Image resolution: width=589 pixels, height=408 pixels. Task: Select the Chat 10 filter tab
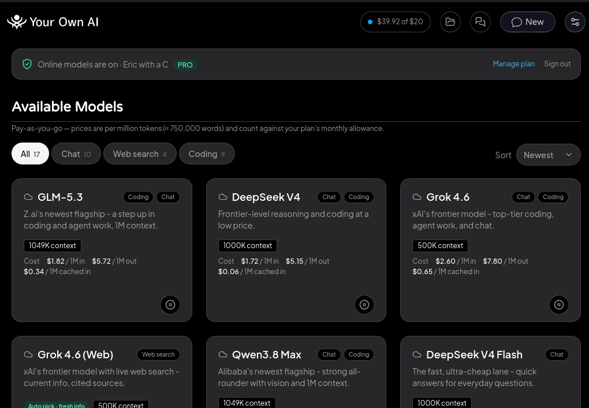[76, 154]
